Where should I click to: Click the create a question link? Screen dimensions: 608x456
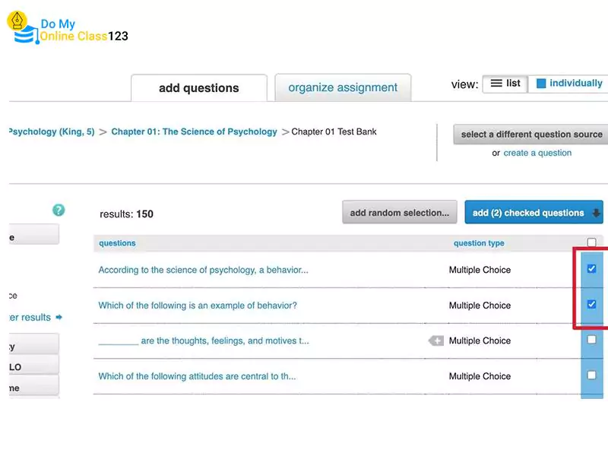pos(537,154)
